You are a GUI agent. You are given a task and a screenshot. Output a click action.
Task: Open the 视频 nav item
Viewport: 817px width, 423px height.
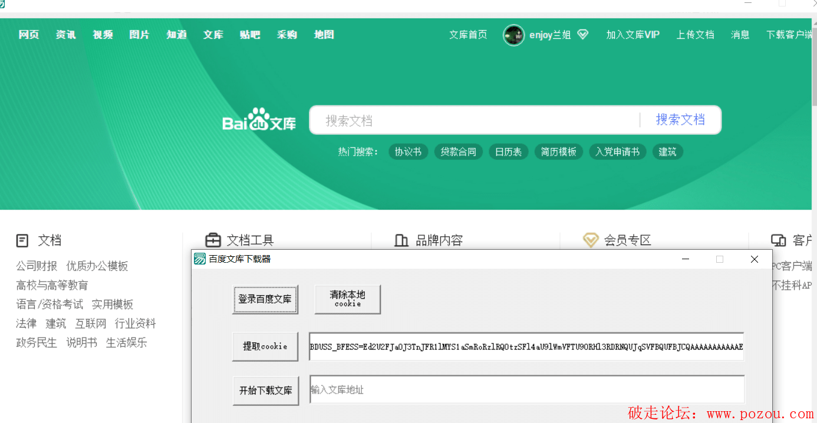pyautogui.click(x=103, y=35)
